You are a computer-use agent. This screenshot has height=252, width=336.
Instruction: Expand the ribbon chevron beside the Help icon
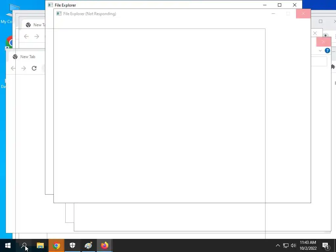[x=320, y=51]
